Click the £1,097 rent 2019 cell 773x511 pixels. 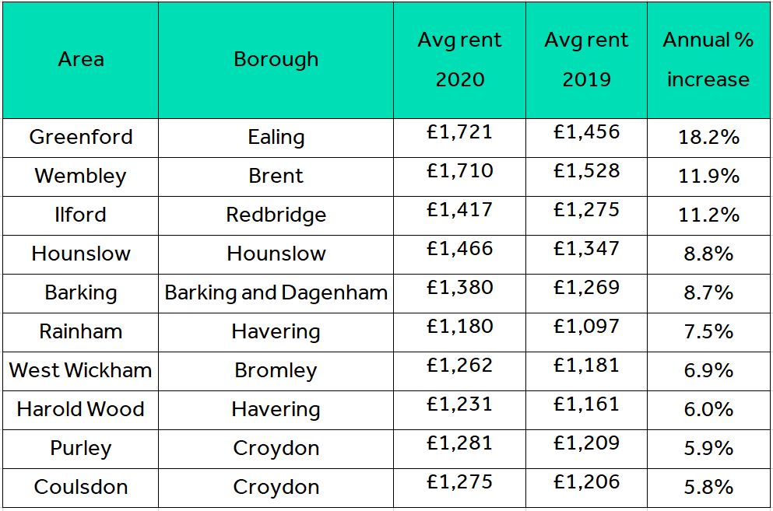click(x=586, y=333)
